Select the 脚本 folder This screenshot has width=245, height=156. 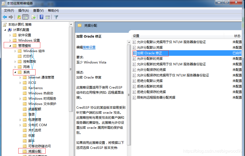pos(32,141)
